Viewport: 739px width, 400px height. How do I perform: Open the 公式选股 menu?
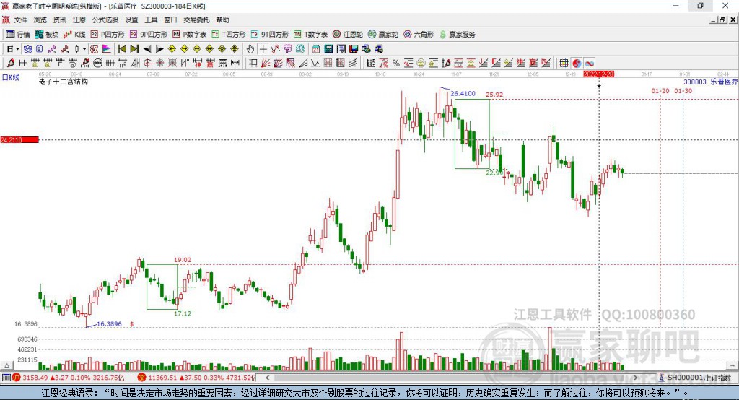[x=105, y=19]
